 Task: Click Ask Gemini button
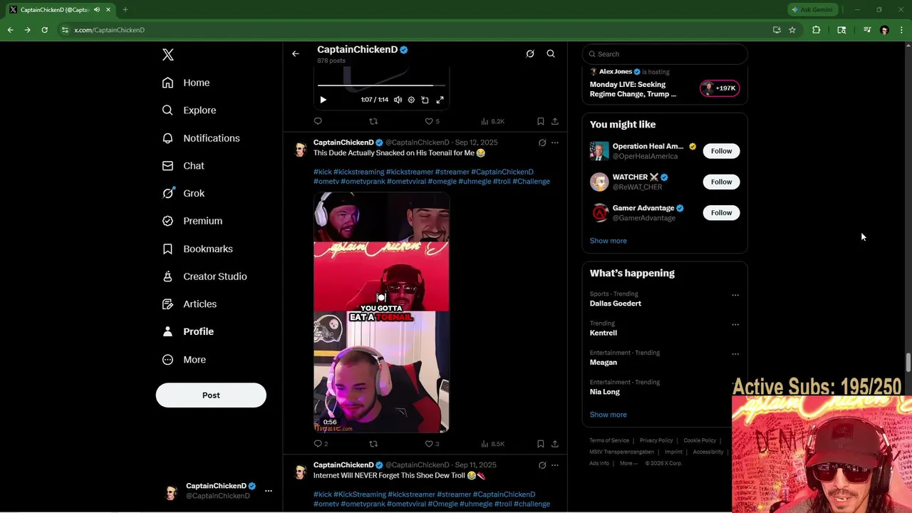812,10
